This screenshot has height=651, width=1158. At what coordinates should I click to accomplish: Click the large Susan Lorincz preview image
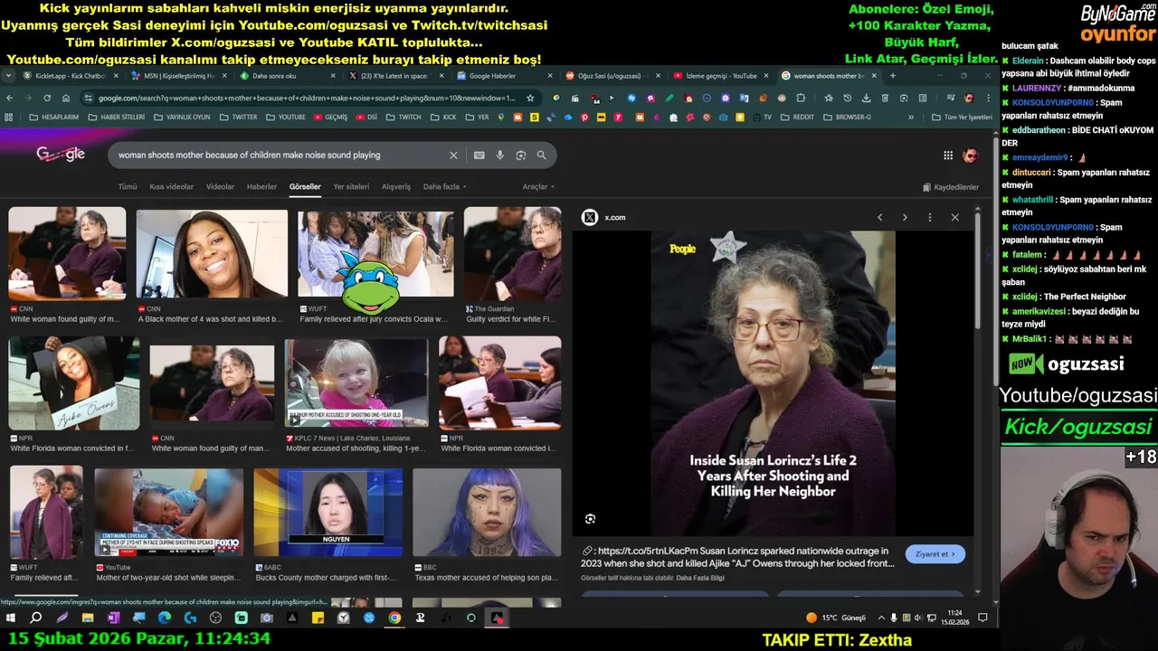pyautogui.click(x=773, y=383)
